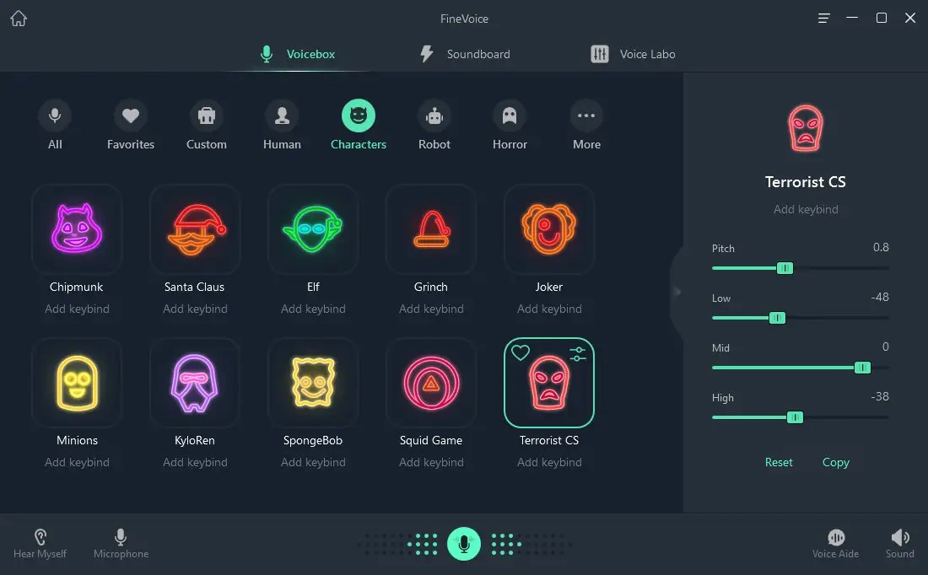Choose the Joker voice effect
Viewport: 928px width, 575px height.
point(549,229)
